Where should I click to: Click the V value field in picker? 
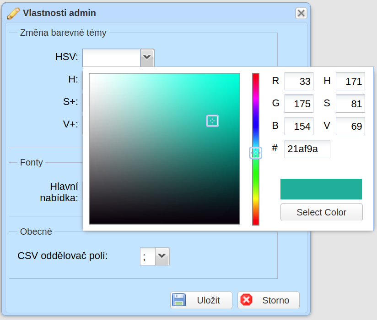pos(350,126)
